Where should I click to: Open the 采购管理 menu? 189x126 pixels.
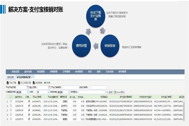tap(54, 72)
